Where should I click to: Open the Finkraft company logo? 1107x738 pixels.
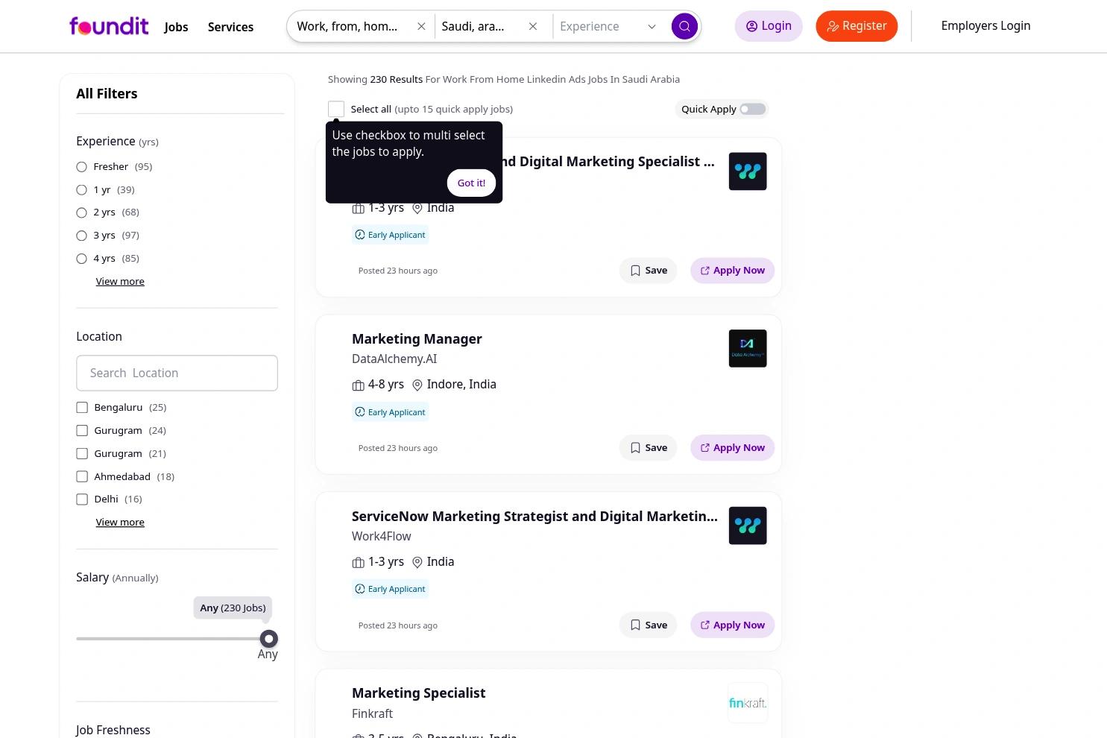coord(748,703)
